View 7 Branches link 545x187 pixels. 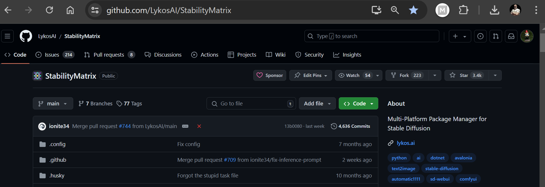point(96,104)
